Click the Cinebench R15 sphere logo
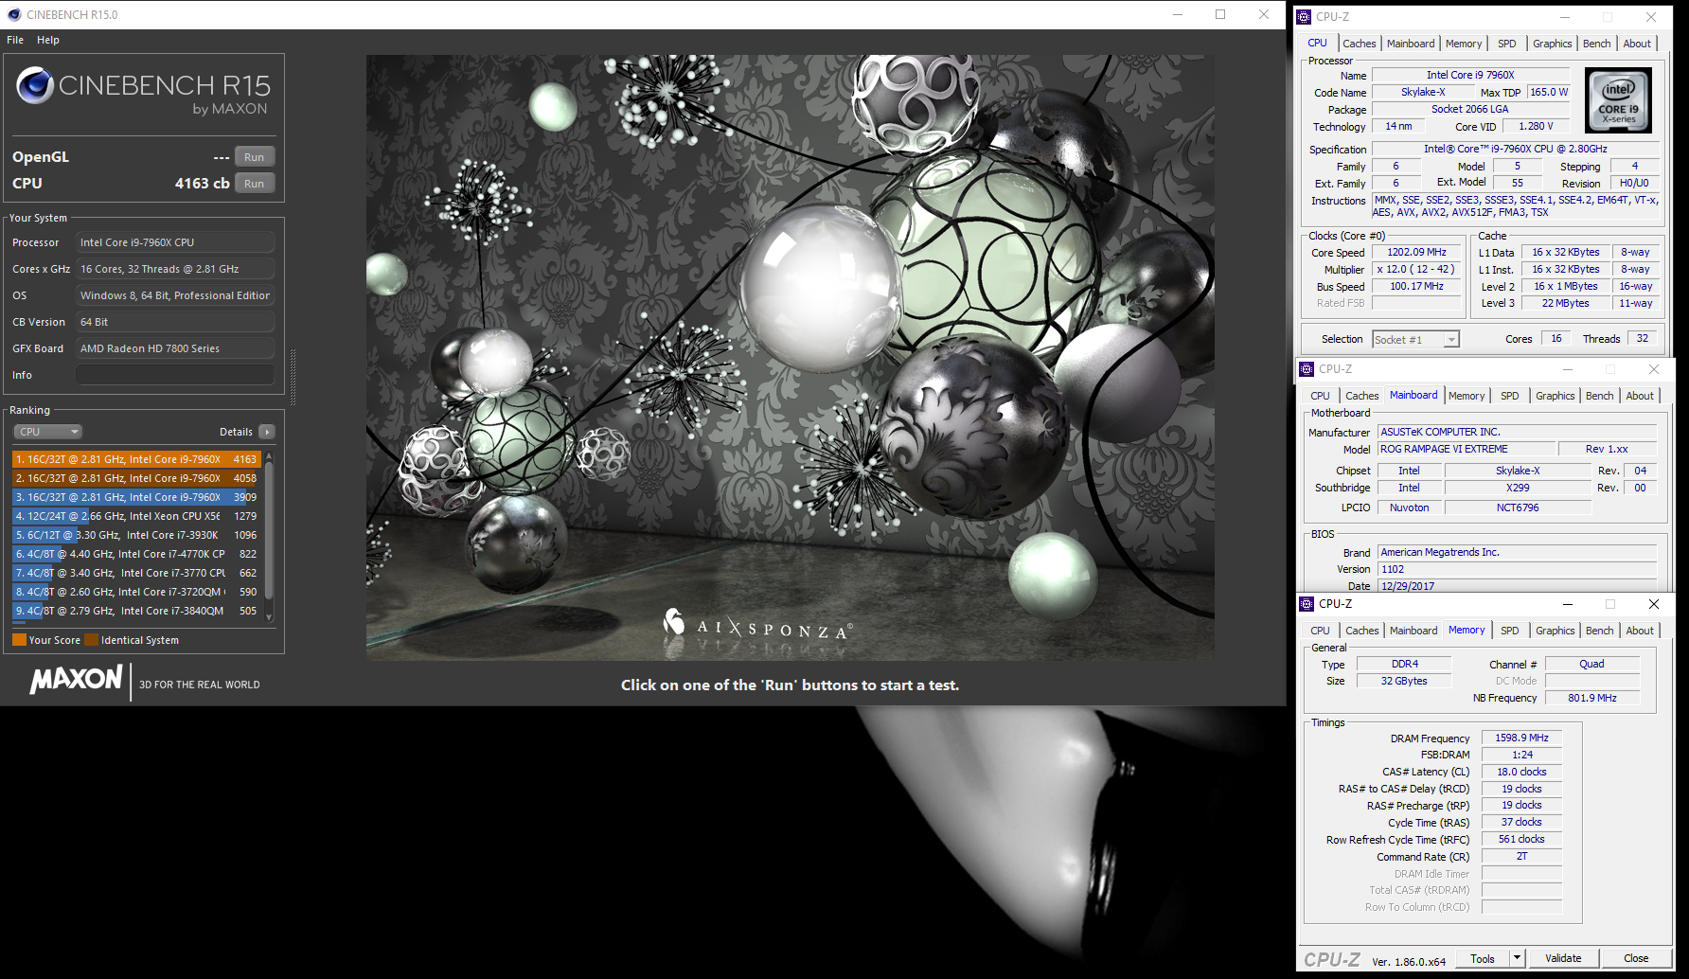The width and height of the screenshot is (1689, 979). [x=35, y=85]
